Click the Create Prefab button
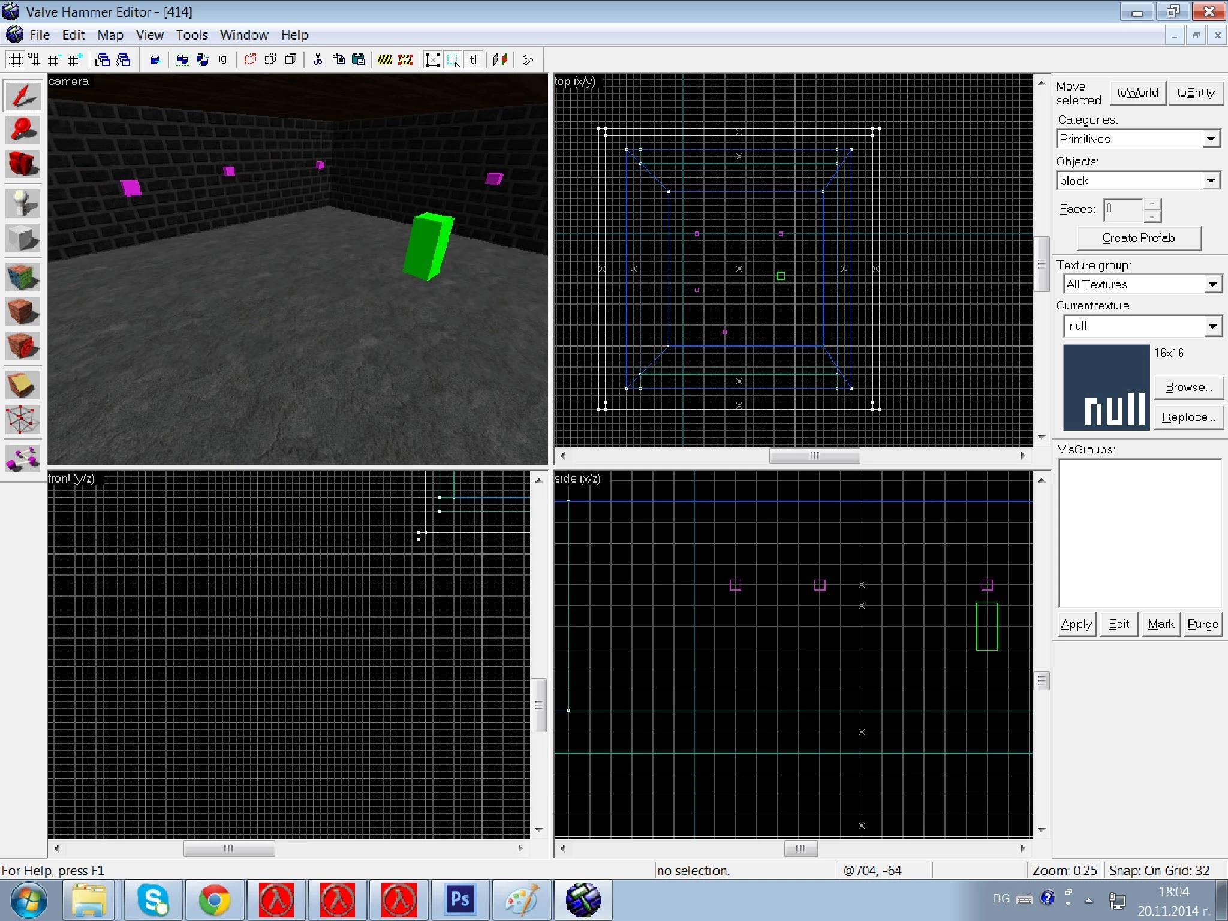Viewport: 1228px width, 921px height. [x=1139, y=238]
